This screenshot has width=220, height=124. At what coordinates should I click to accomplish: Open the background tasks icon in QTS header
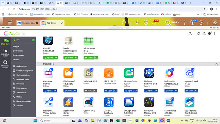[x=137, y=22]
